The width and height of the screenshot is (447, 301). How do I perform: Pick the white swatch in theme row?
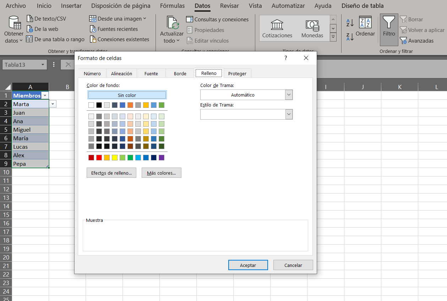91,105
